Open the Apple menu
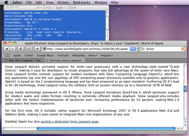 6,2
